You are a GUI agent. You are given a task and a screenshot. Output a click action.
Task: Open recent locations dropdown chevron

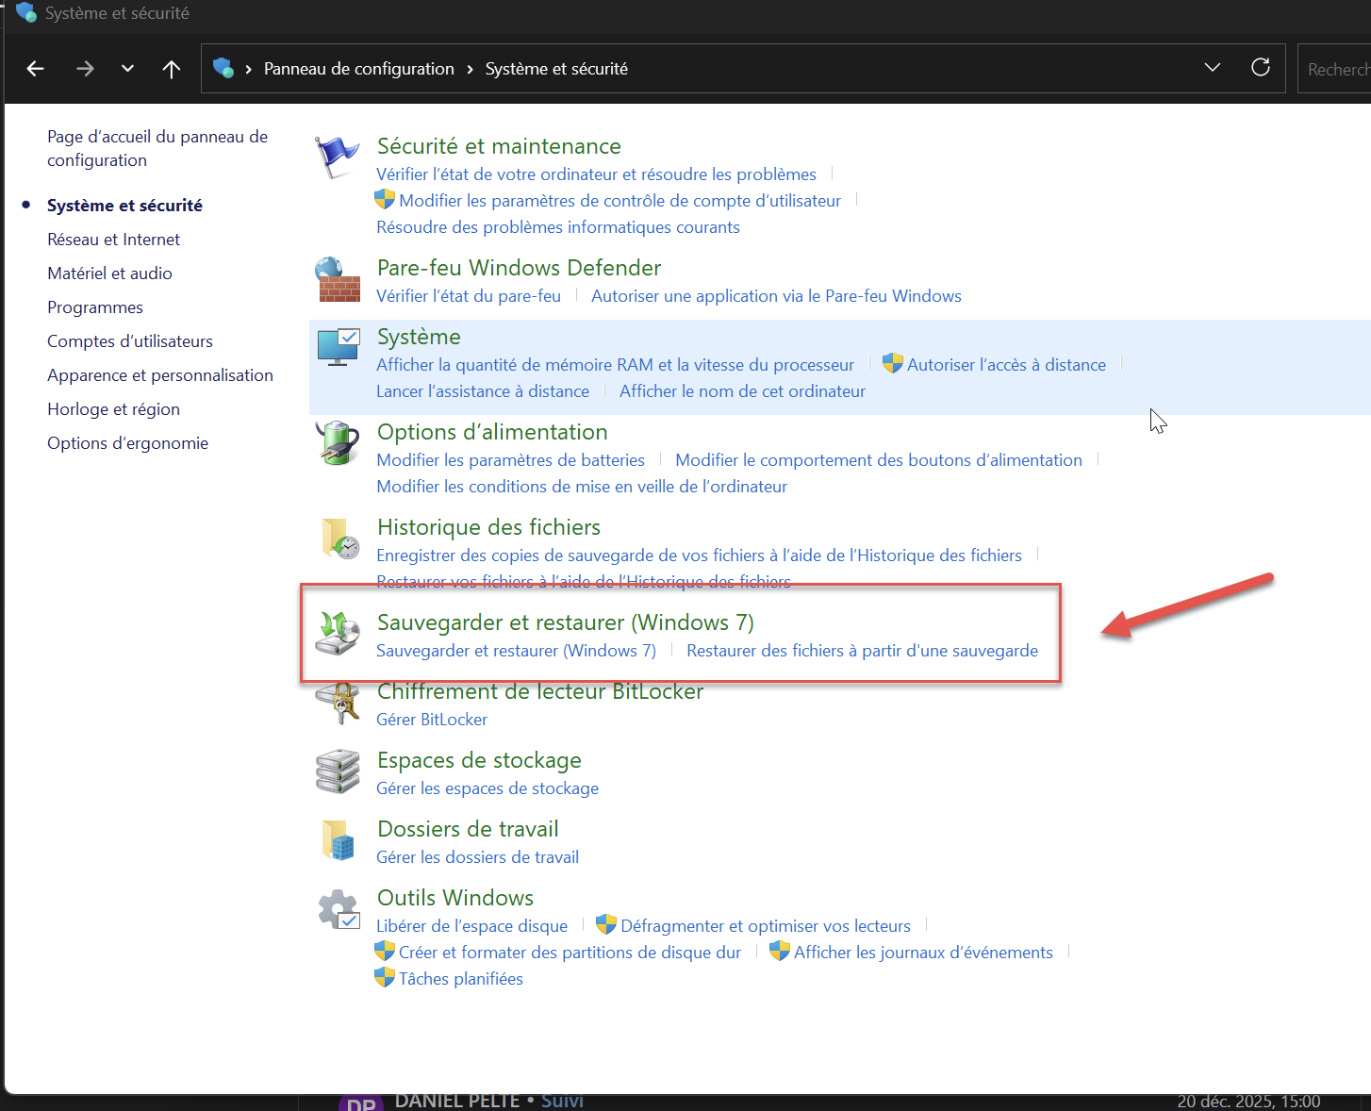pos(127,69)
